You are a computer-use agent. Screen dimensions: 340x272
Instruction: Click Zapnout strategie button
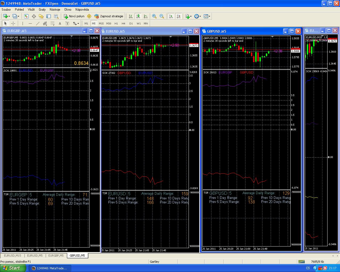(x=109, y=16)
